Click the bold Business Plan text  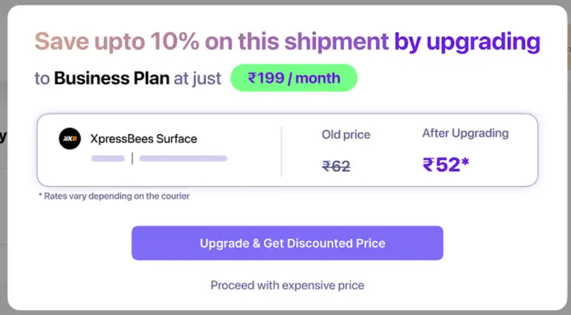point(111,78)
